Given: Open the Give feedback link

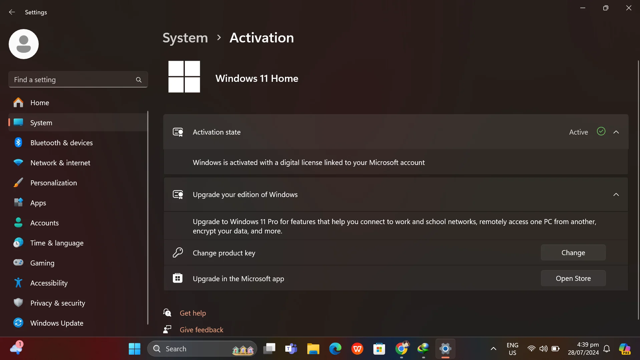Looking at the screenshot, I should coord(202,330).
